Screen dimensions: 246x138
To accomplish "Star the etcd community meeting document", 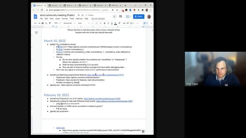I will click(78, 15).
